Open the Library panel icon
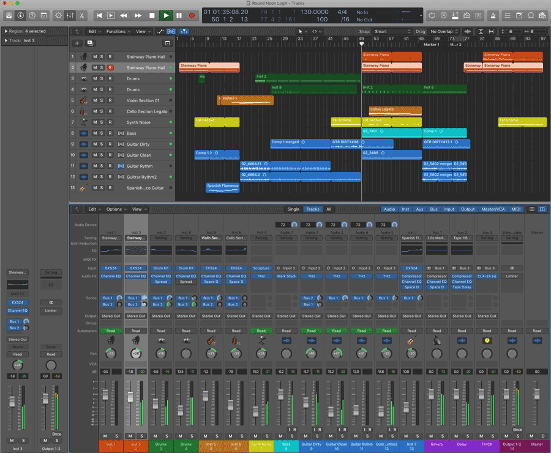551x453 pixels. pyautogui.click(x=9, y=15)
